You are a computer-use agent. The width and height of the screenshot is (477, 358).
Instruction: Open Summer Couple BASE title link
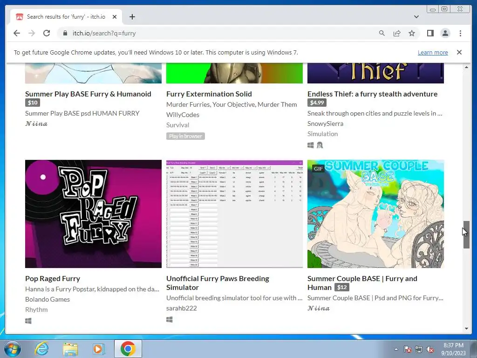(362, 283)
